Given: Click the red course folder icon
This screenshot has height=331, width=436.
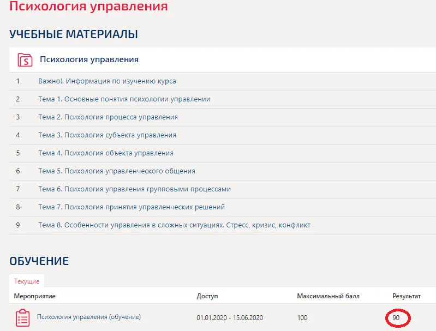Looking at the screenshot, I should click(x=25, y=59).
